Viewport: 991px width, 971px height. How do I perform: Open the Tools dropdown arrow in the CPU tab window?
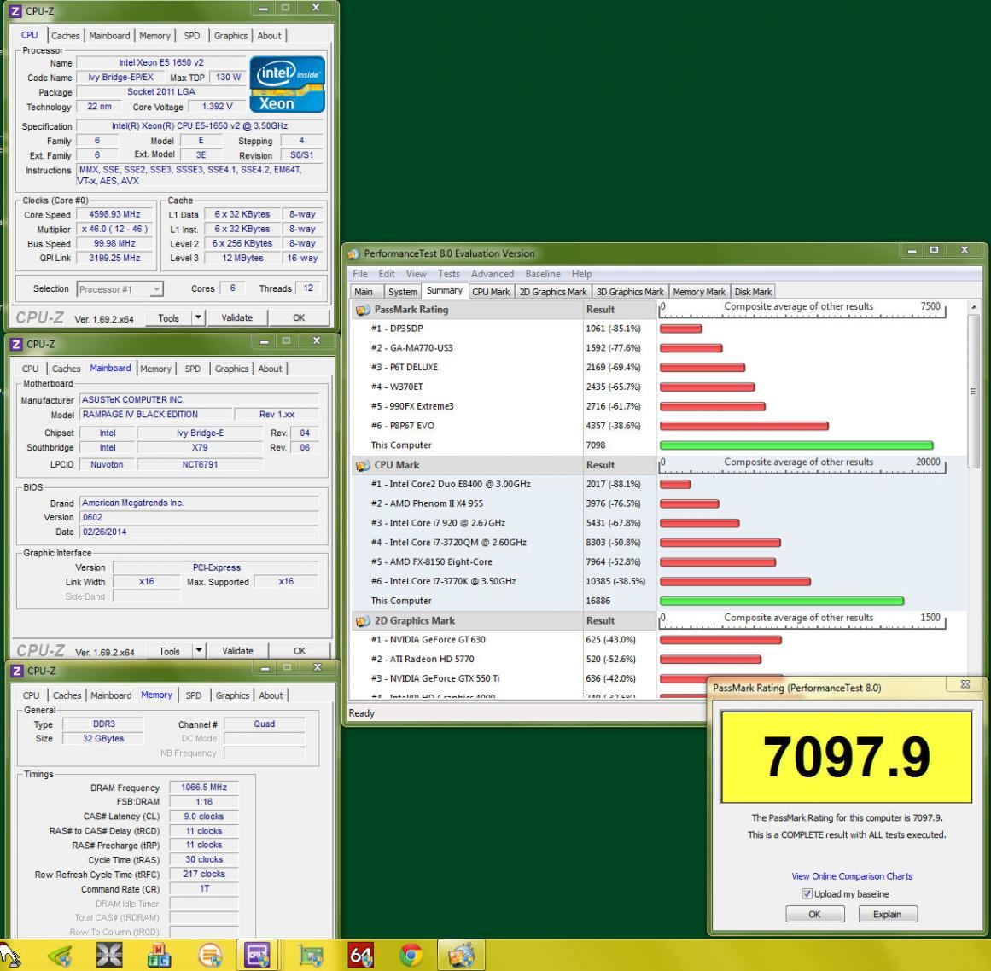pos(198,317)
